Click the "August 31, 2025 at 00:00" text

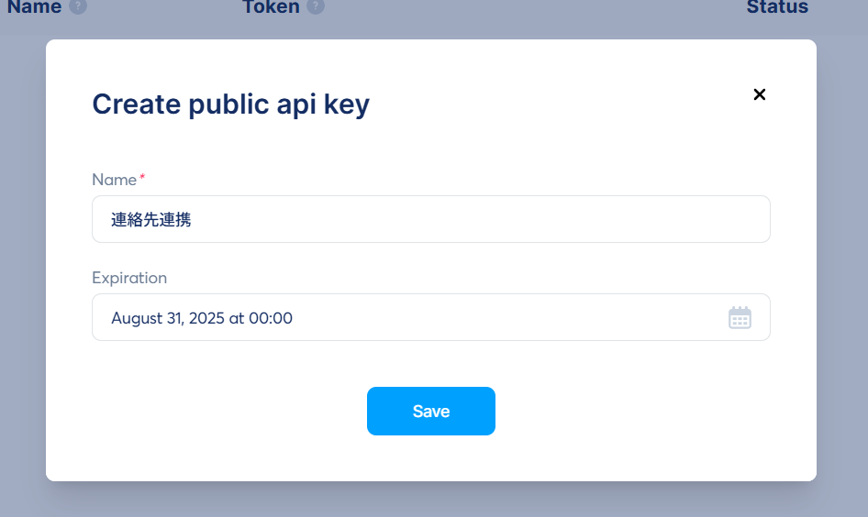tap(202, 318)
